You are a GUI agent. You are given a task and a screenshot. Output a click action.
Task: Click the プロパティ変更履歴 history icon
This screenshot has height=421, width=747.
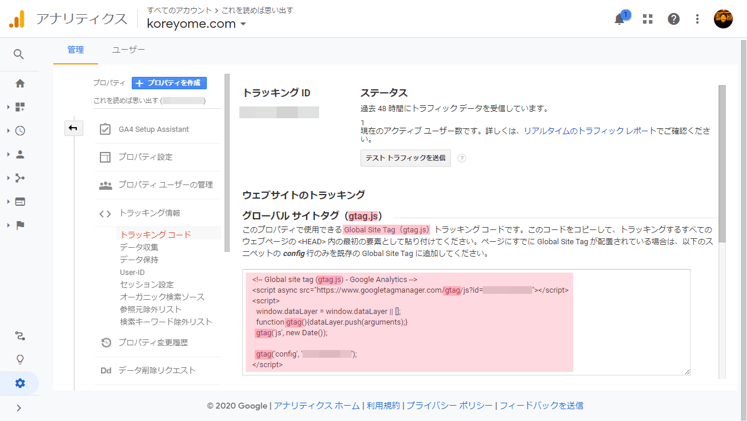[x=106, y=342]
